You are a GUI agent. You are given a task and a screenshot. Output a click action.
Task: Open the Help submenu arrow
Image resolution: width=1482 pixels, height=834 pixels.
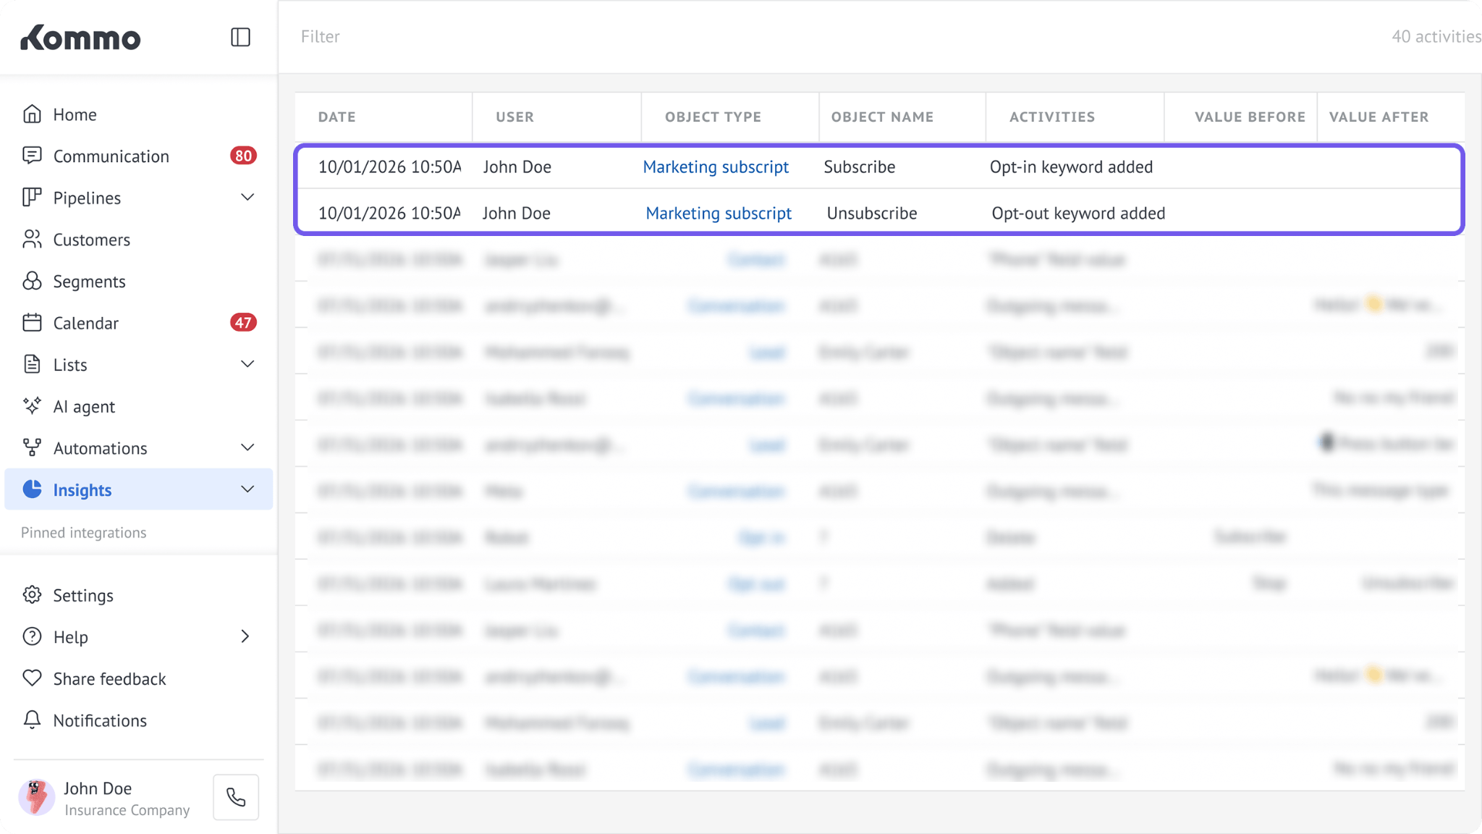245,636
